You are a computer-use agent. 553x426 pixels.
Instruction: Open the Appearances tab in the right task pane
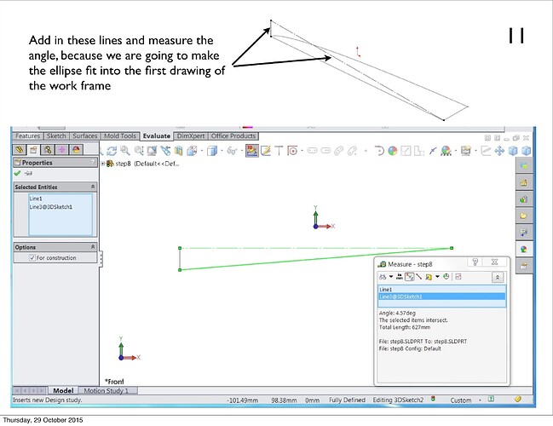pyautogui.click(x=524, y=249)
